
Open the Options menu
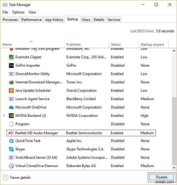(x=18, y=12)
